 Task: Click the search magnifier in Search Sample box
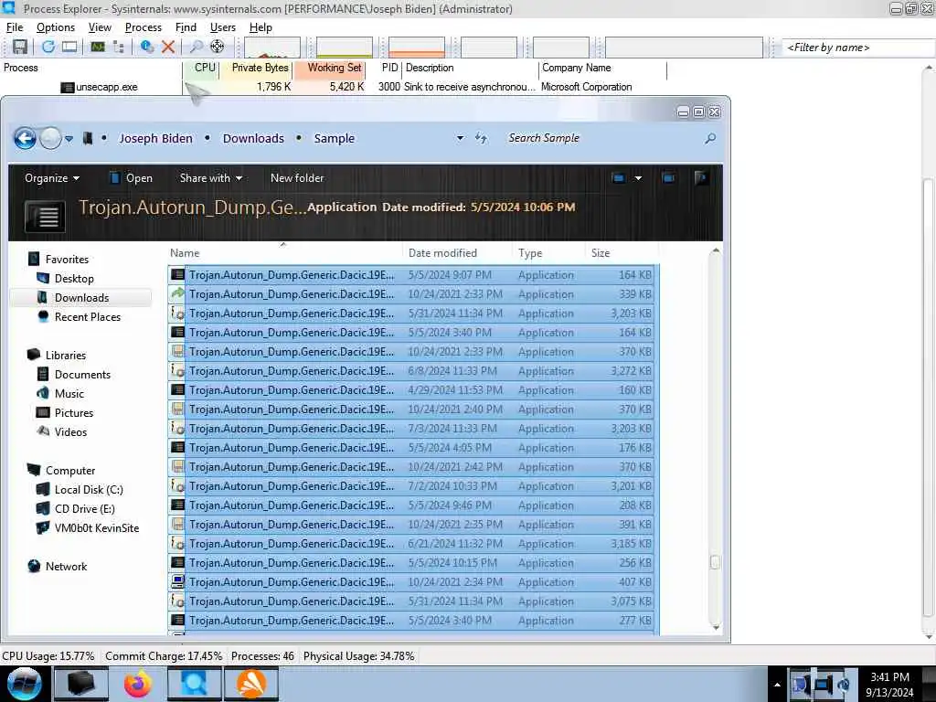click(709, 139)
